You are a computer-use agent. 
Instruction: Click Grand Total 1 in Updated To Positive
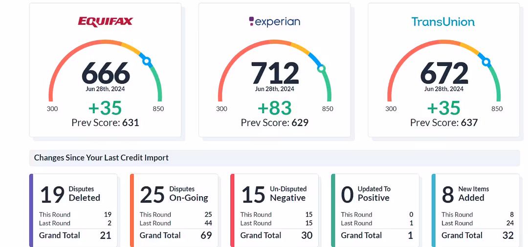(377, 235)
